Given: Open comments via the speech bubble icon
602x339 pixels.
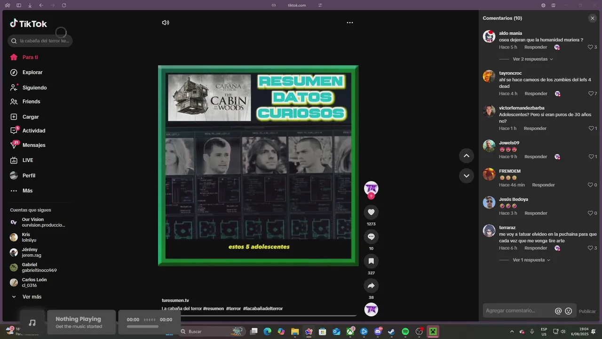Looking at the screenshot, I should click(x=371, y=237).
